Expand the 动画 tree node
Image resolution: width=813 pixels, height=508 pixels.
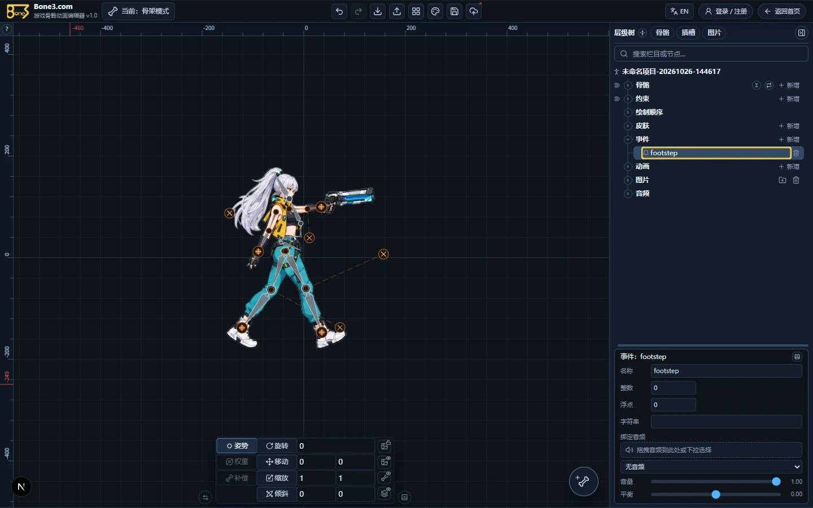[x=628, y=167]
